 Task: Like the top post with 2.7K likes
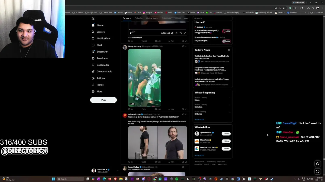(158, 41)
